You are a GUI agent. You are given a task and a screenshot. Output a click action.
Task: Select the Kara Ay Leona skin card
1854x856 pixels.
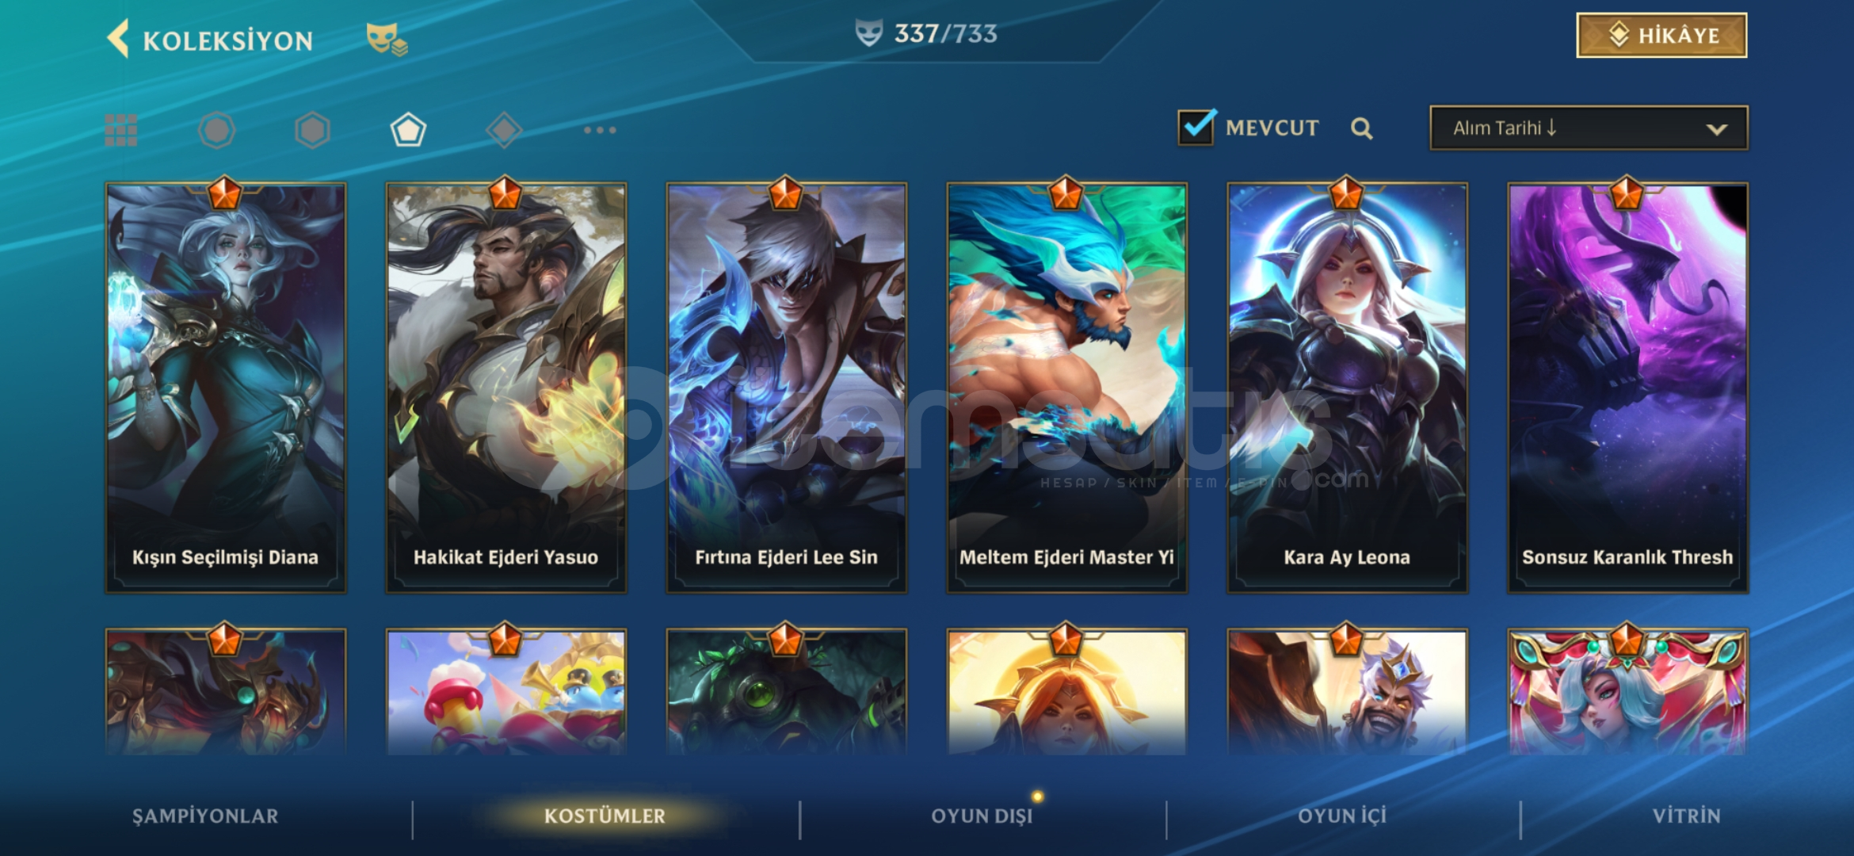click(1347, 388)
